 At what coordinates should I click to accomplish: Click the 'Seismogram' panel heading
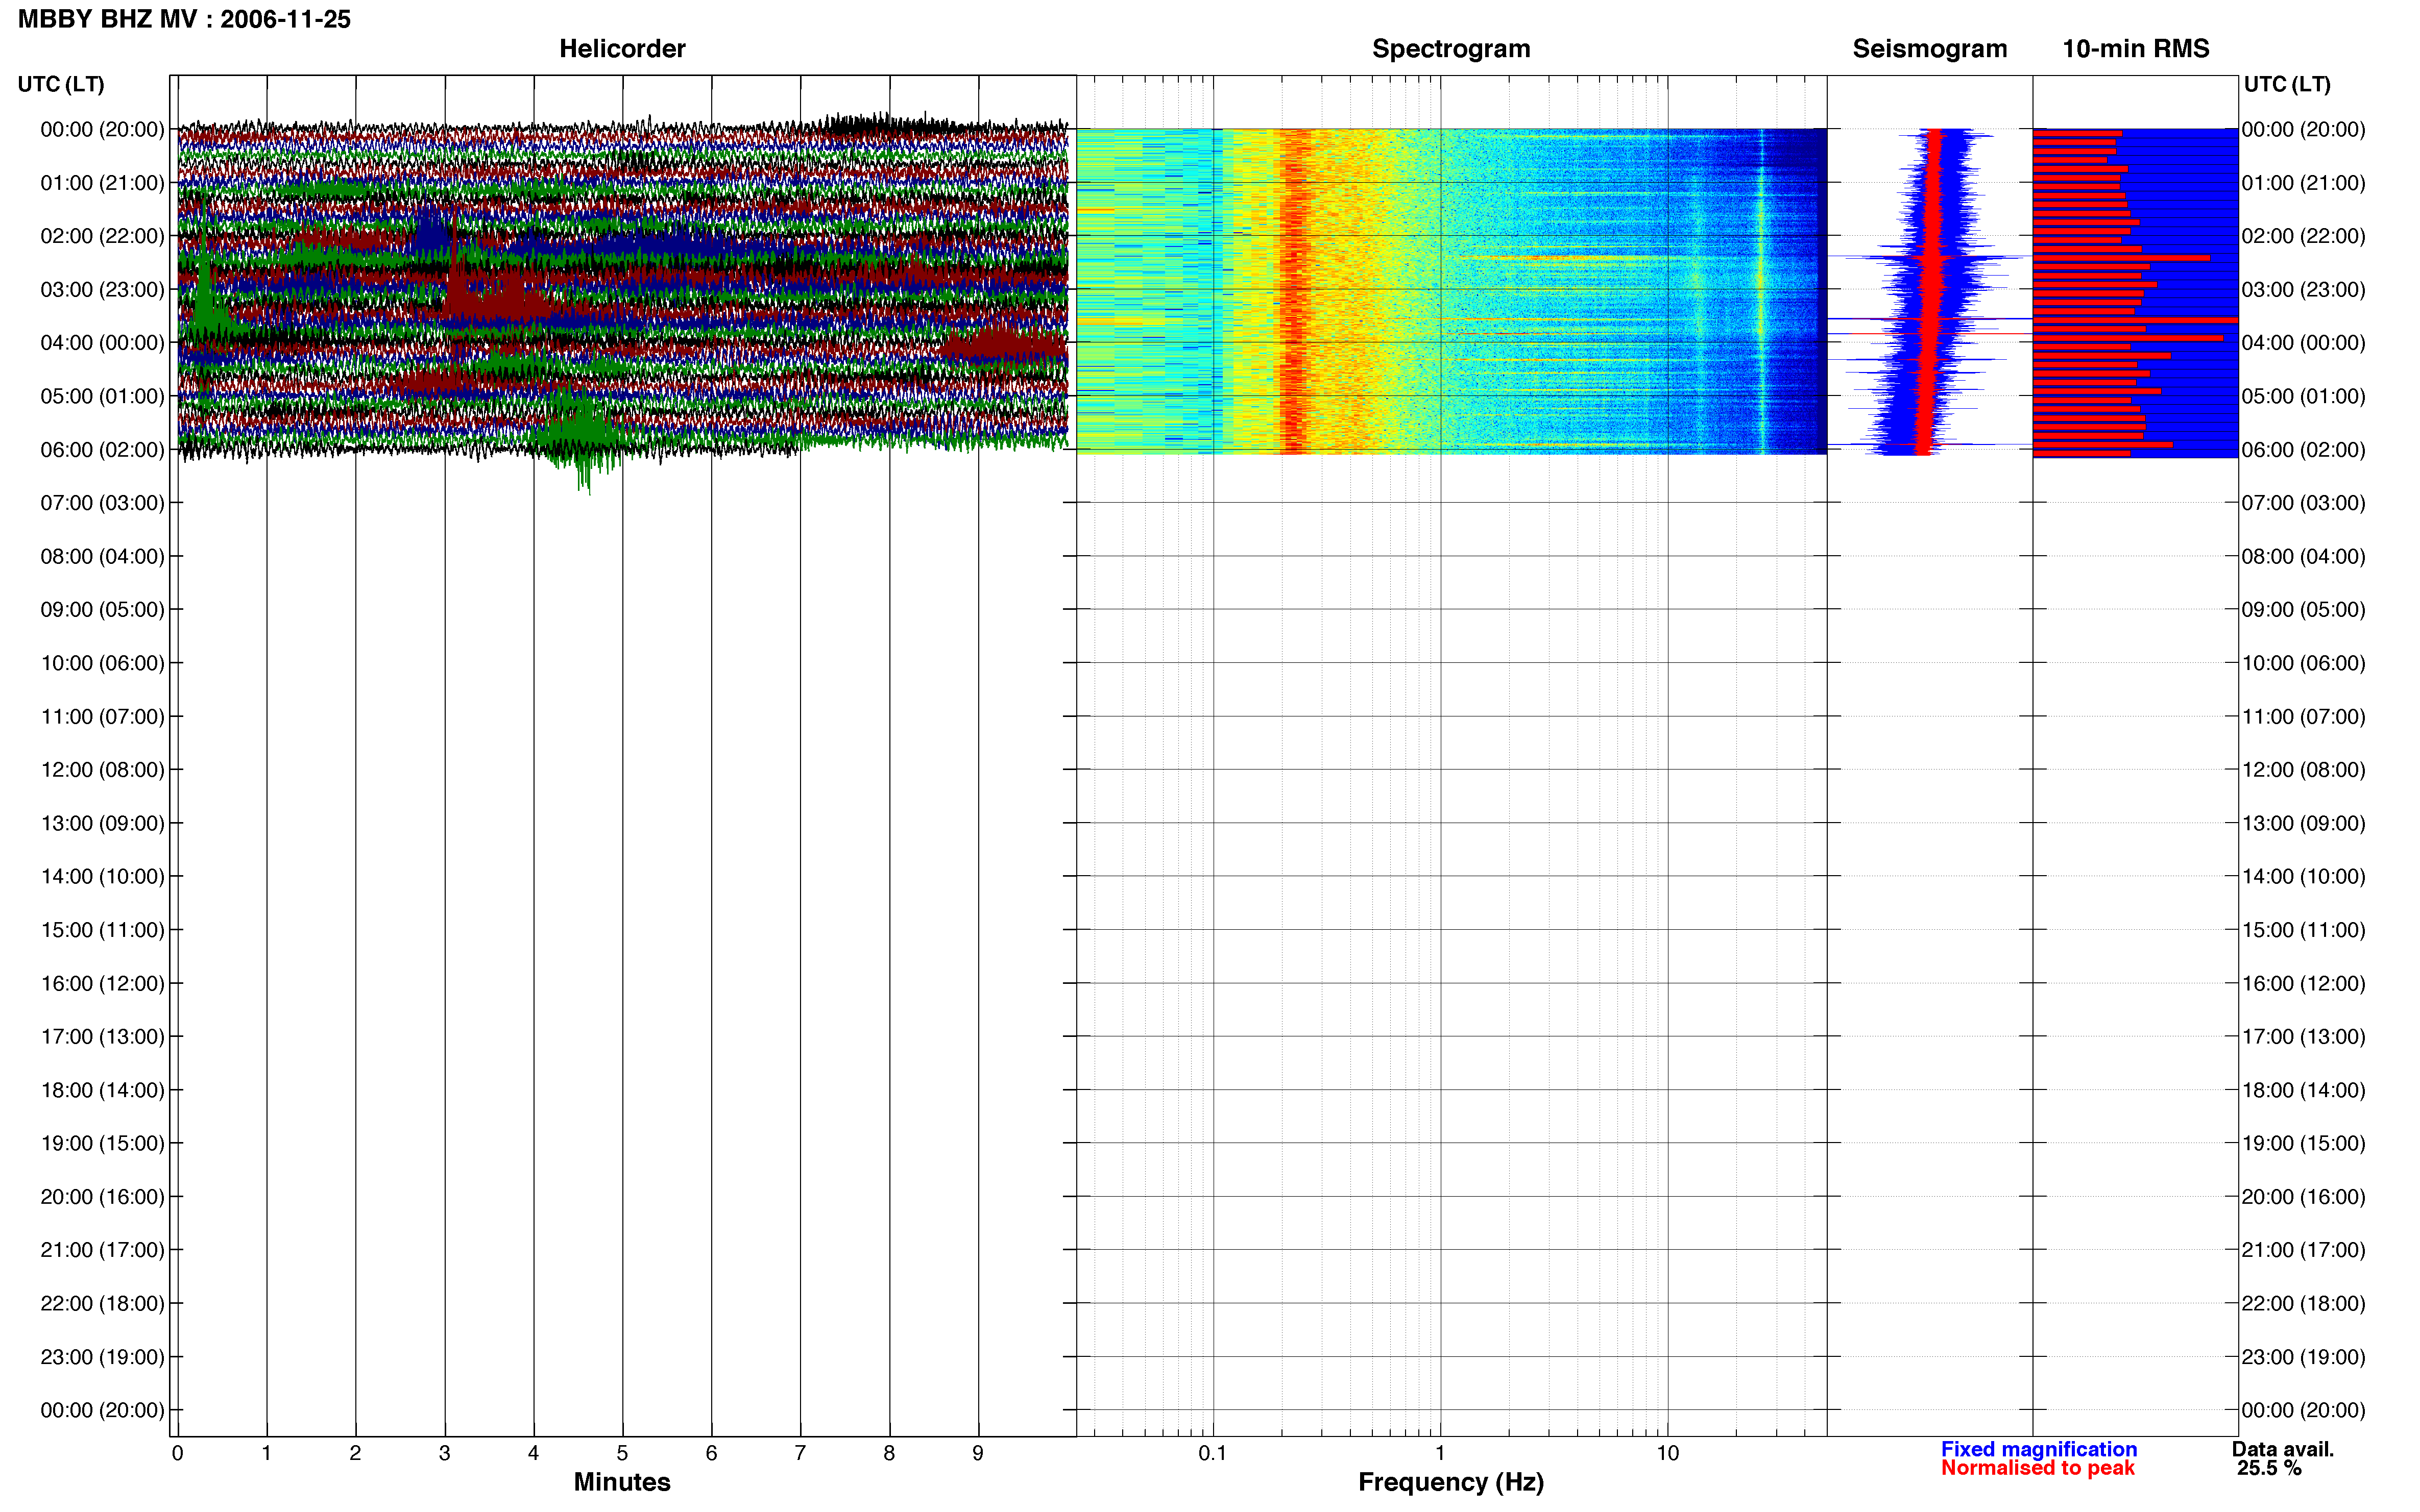1930,48
